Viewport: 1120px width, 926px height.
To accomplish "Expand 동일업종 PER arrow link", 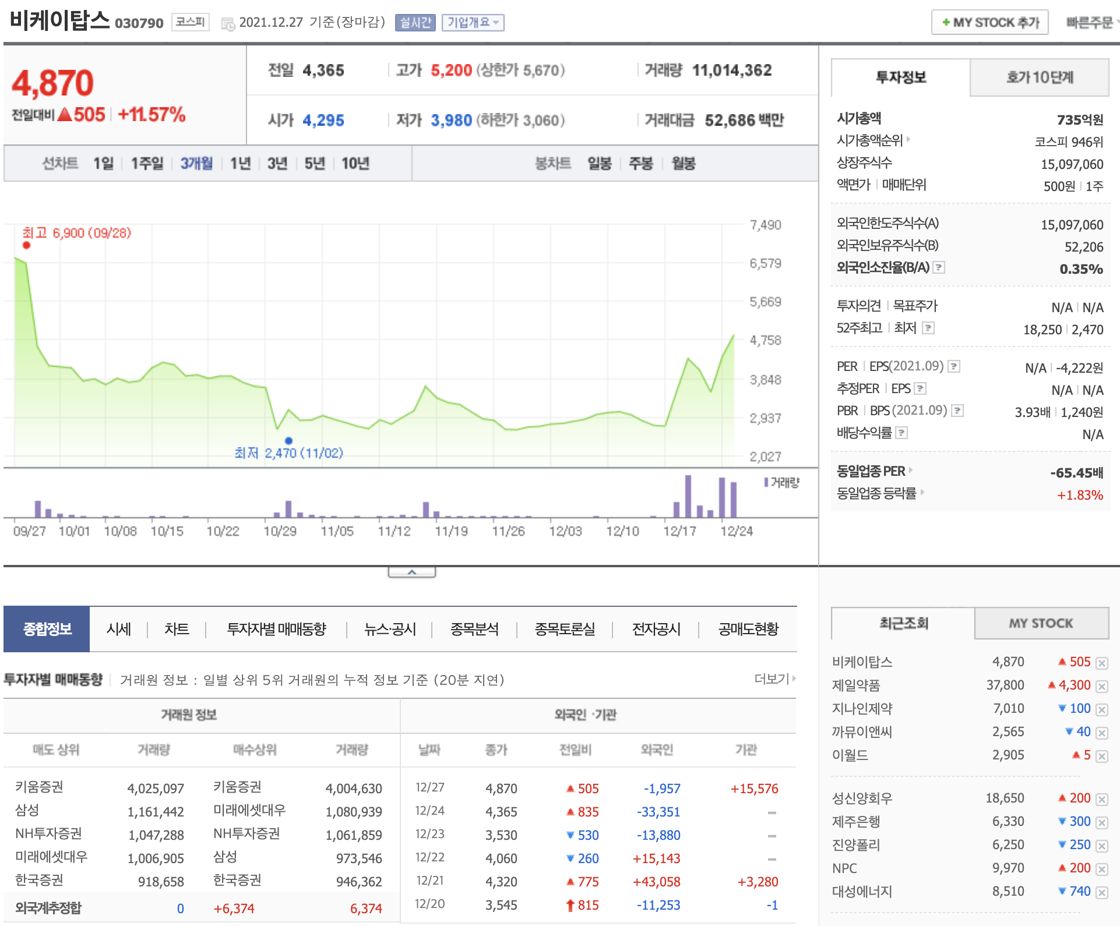I will pos(911,471).
